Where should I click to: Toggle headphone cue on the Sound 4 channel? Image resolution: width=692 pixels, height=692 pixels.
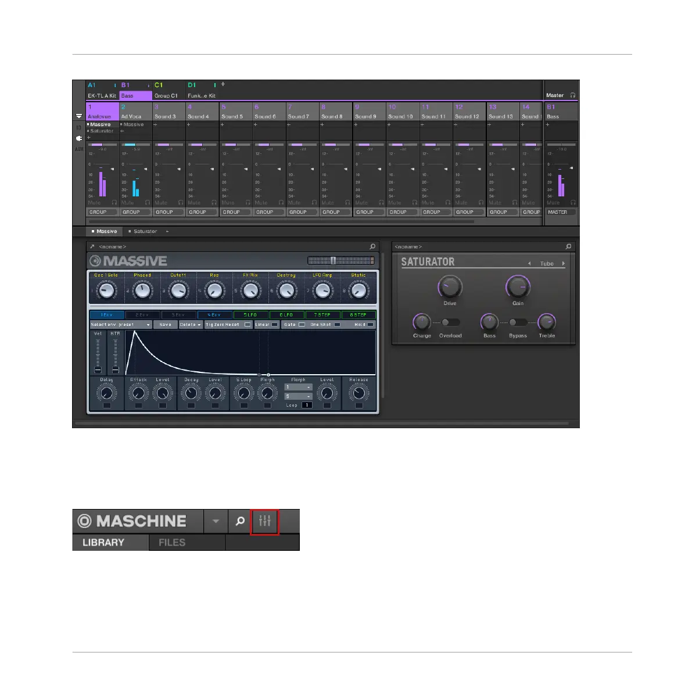click(x=214, y=203)
